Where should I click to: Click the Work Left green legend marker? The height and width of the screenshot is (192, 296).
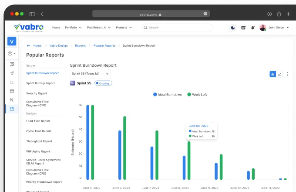pyautogui.click(x=189, y=94)
